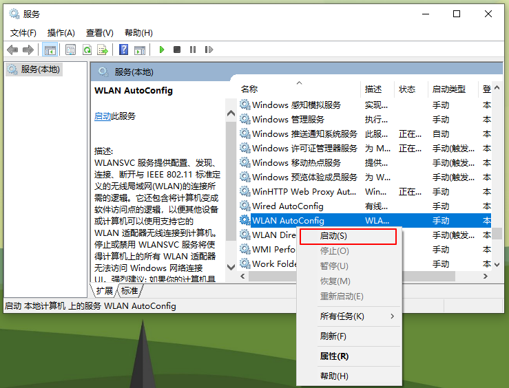Click the green refresh toolbar icon

[x=87, y=50]
